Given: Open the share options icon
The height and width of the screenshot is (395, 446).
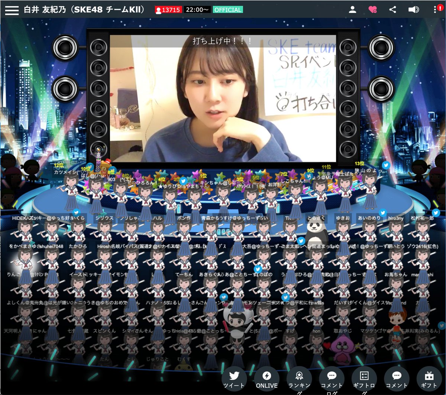Looking at the screenshot, I should (392, 10).
